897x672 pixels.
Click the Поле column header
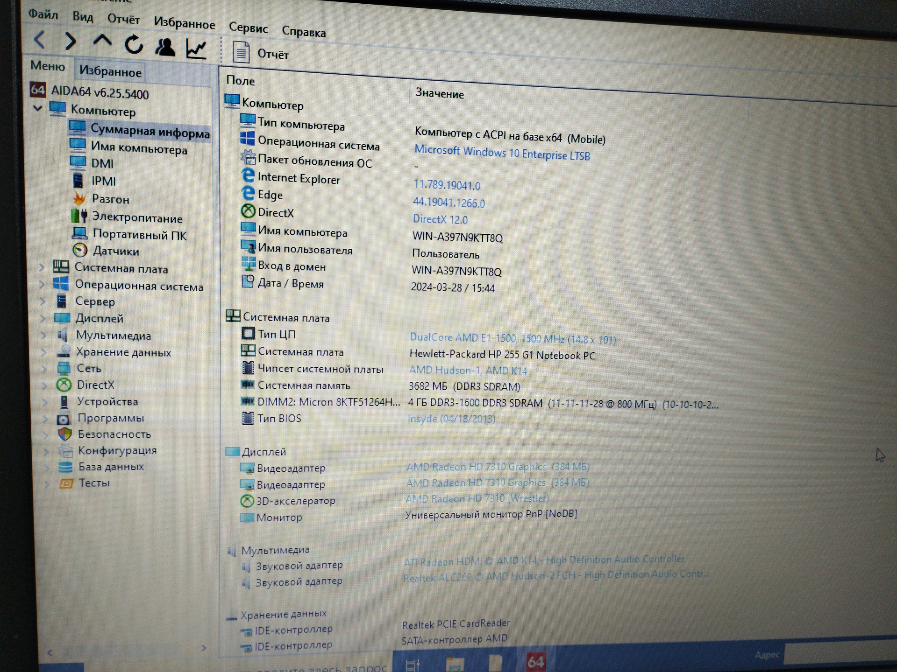coord(241,80)
